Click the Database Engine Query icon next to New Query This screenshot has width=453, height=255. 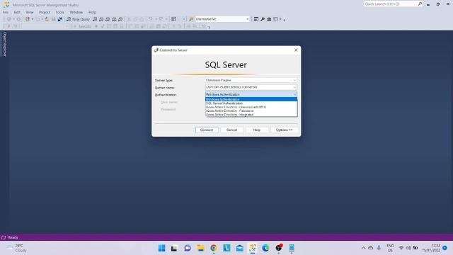pos(95,19)
